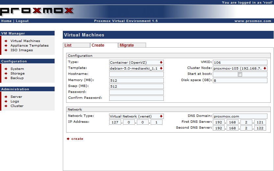Open the System configuration page

point(17,69)
